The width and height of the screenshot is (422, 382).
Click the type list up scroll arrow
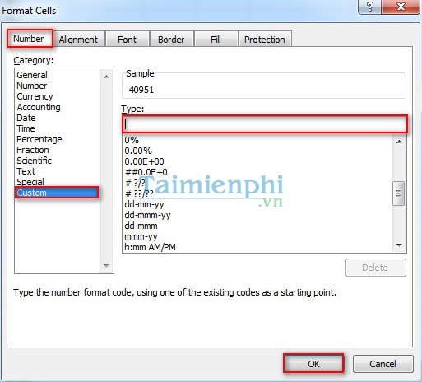(399, 142)
